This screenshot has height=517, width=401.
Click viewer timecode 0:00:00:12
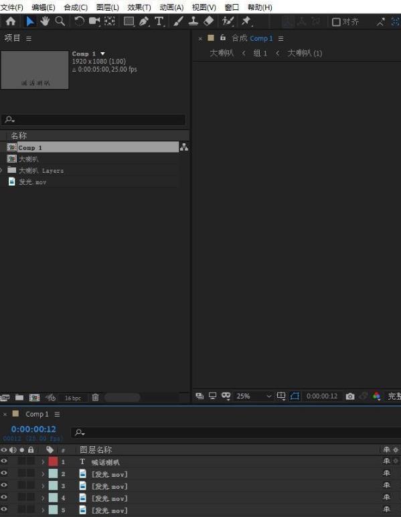coord(322,396)
